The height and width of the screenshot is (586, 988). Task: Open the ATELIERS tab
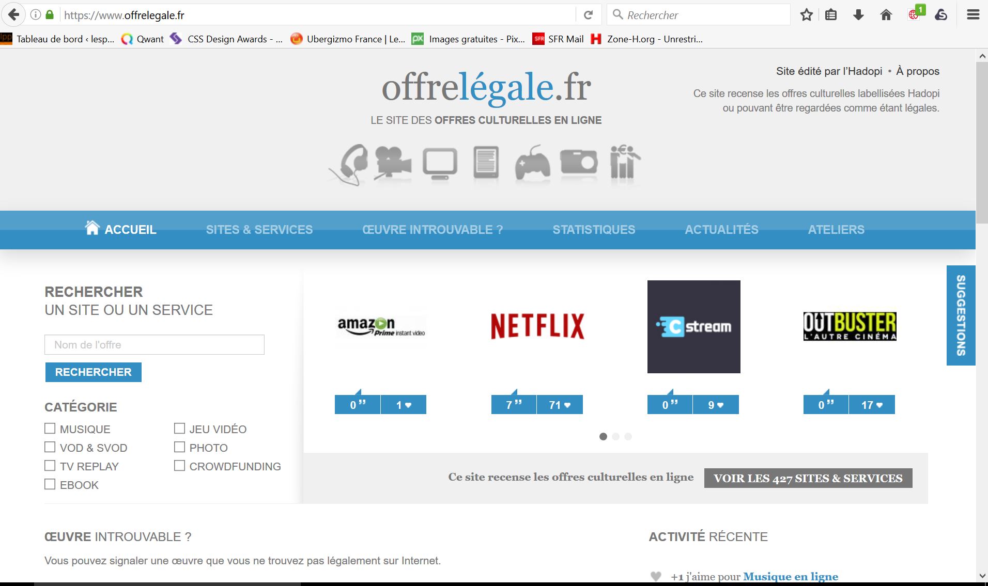pyautogui.click(x=836, y=230)
